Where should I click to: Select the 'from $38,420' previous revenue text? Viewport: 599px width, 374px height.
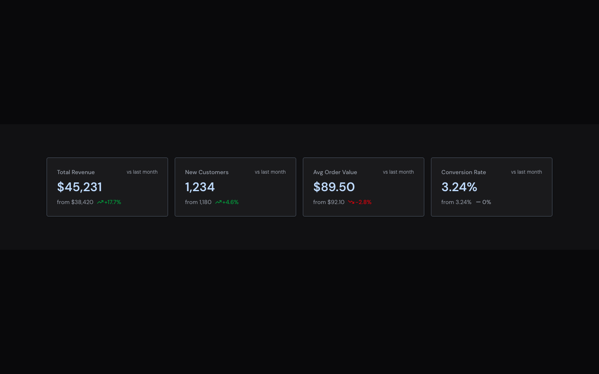tap(75, 202)
